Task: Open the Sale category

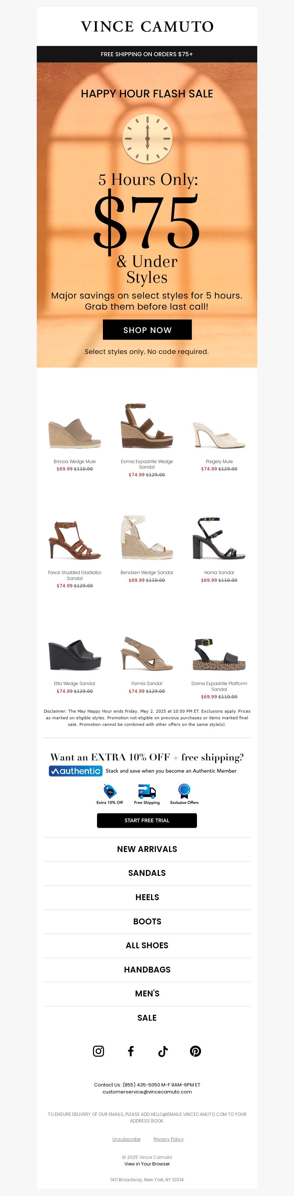Action: click(147, 1018)
